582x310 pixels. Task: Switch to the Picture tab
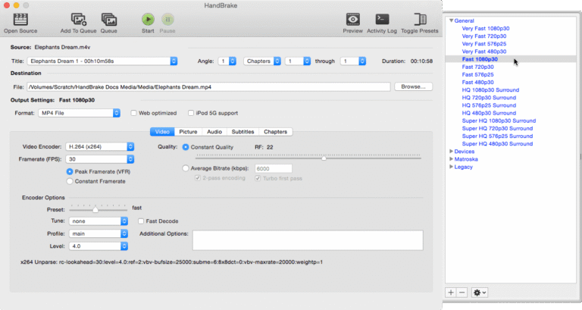point(188,132)
